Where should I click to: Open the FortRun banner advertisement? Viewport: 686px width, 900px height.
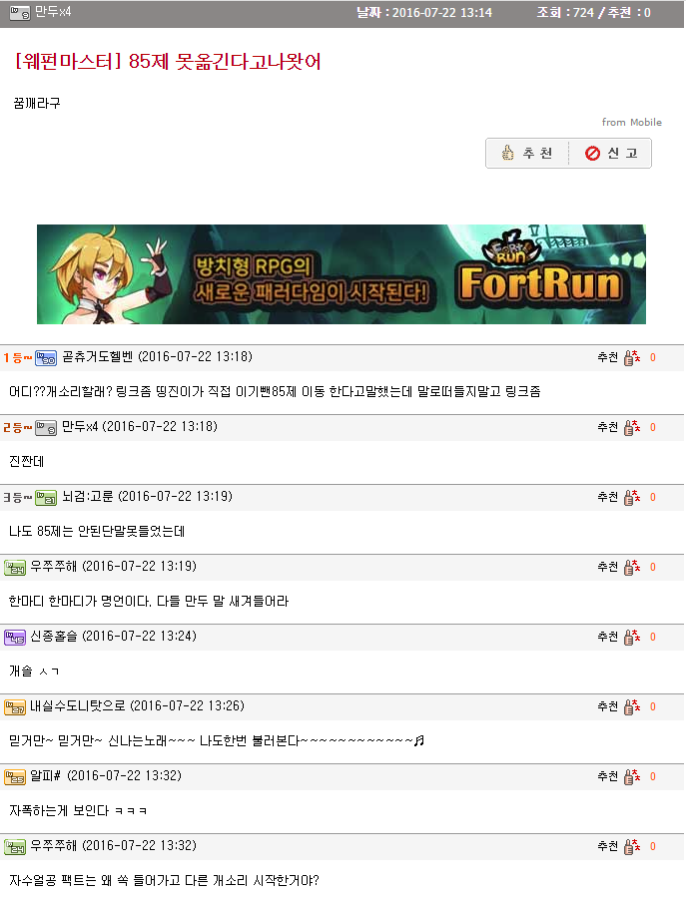pyautogui.click(x=342, y=274)
